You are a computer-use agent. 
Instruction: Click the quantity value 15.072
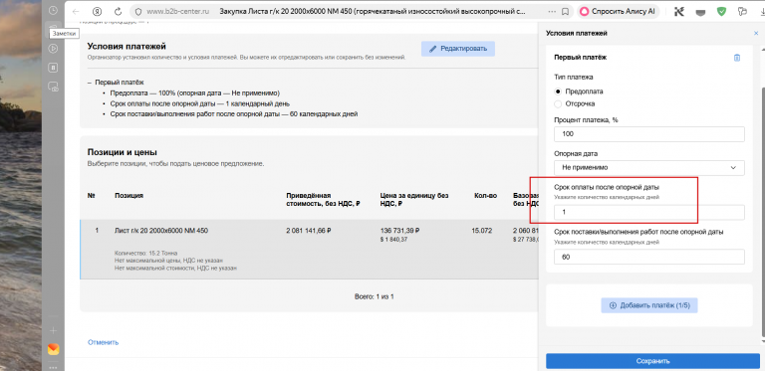click(482, 231)
